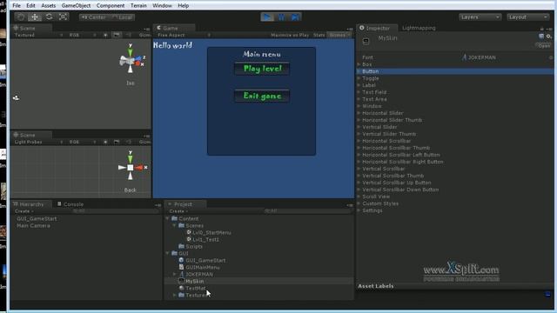Expand Custom Styles in Inspector
This screenshot has height=313, width=557.
(x=359, y=203)
